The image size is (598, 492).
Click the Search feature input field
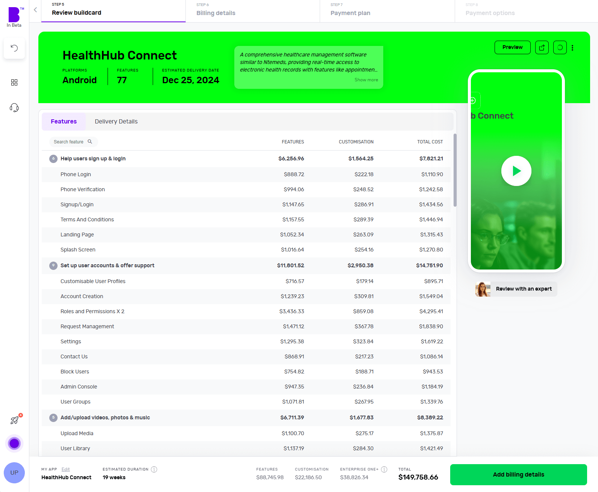(x=73, y=142)
